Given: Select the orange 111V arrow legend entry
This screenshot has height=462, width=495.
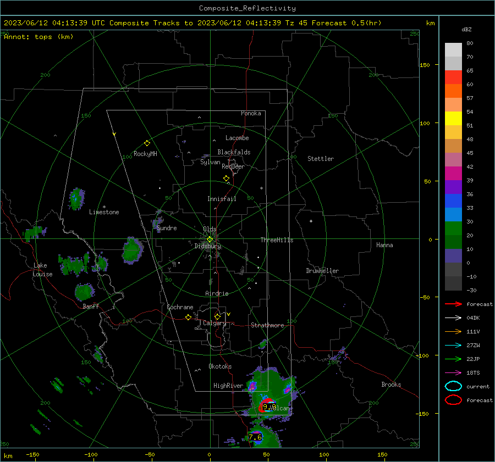Looking at the screenshot, I should [453, 331].
